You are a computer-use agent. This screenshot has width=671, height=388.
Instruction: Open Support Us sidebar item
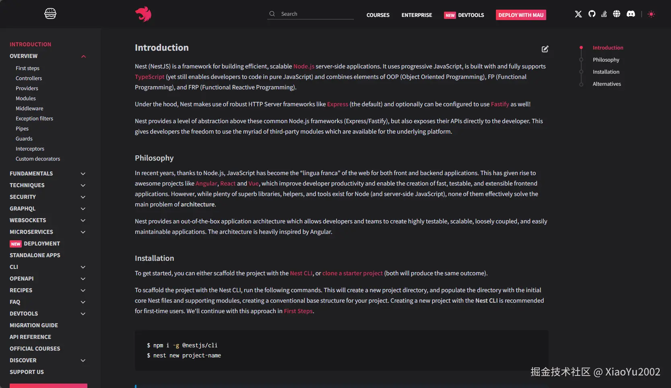[27, 372]
